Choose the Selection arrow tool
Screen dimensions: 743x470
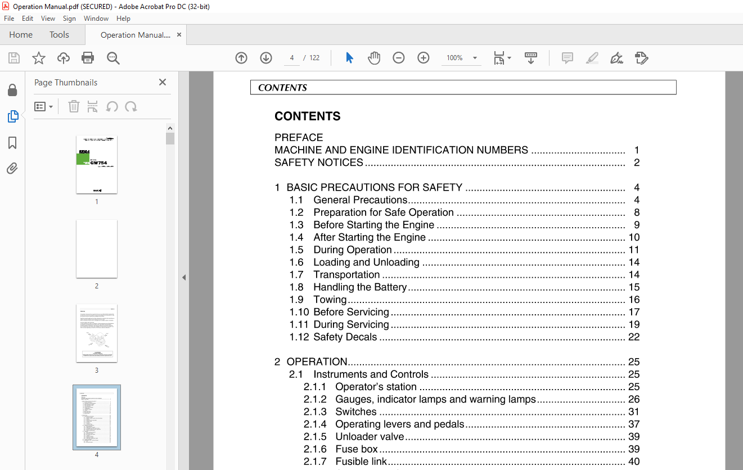(x=349, y=58)
